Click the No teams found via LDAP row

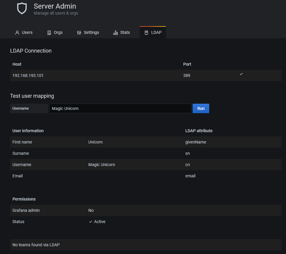point(146,245)
